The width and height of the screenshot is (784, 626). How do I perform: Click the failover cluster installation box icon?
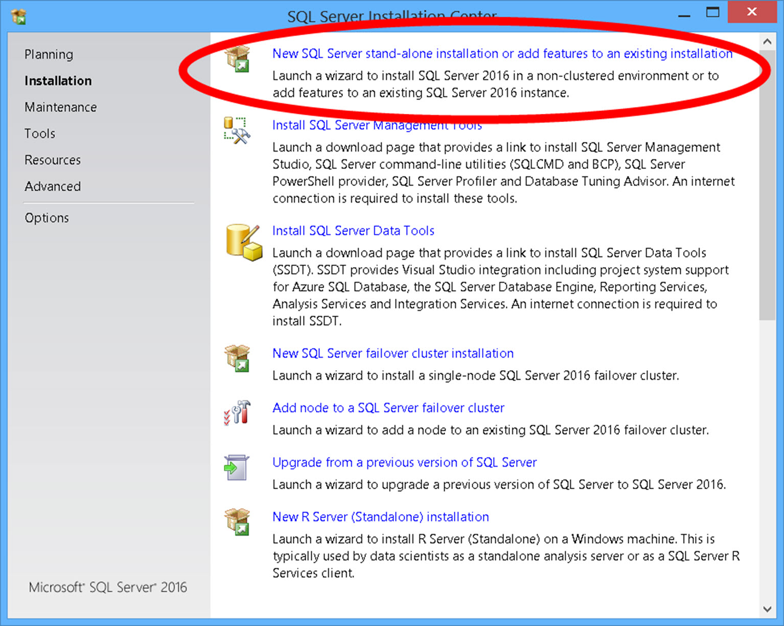238,358
